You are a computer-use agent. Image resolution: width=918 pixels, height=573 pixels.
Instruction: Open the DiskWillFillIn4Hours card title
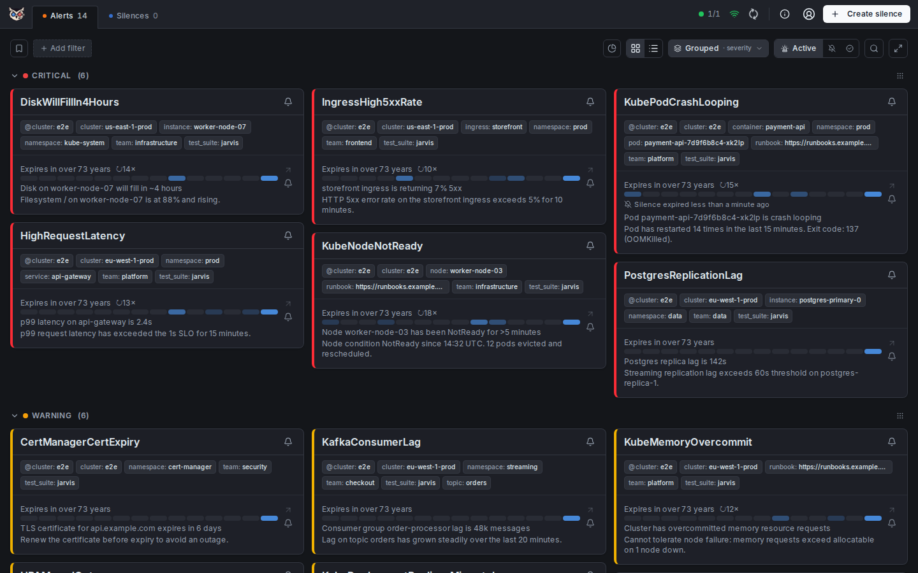click(x=69, y=102)
